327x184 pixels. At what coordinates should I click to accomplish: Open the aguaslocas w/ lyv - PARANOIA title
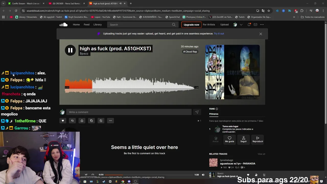238,164
